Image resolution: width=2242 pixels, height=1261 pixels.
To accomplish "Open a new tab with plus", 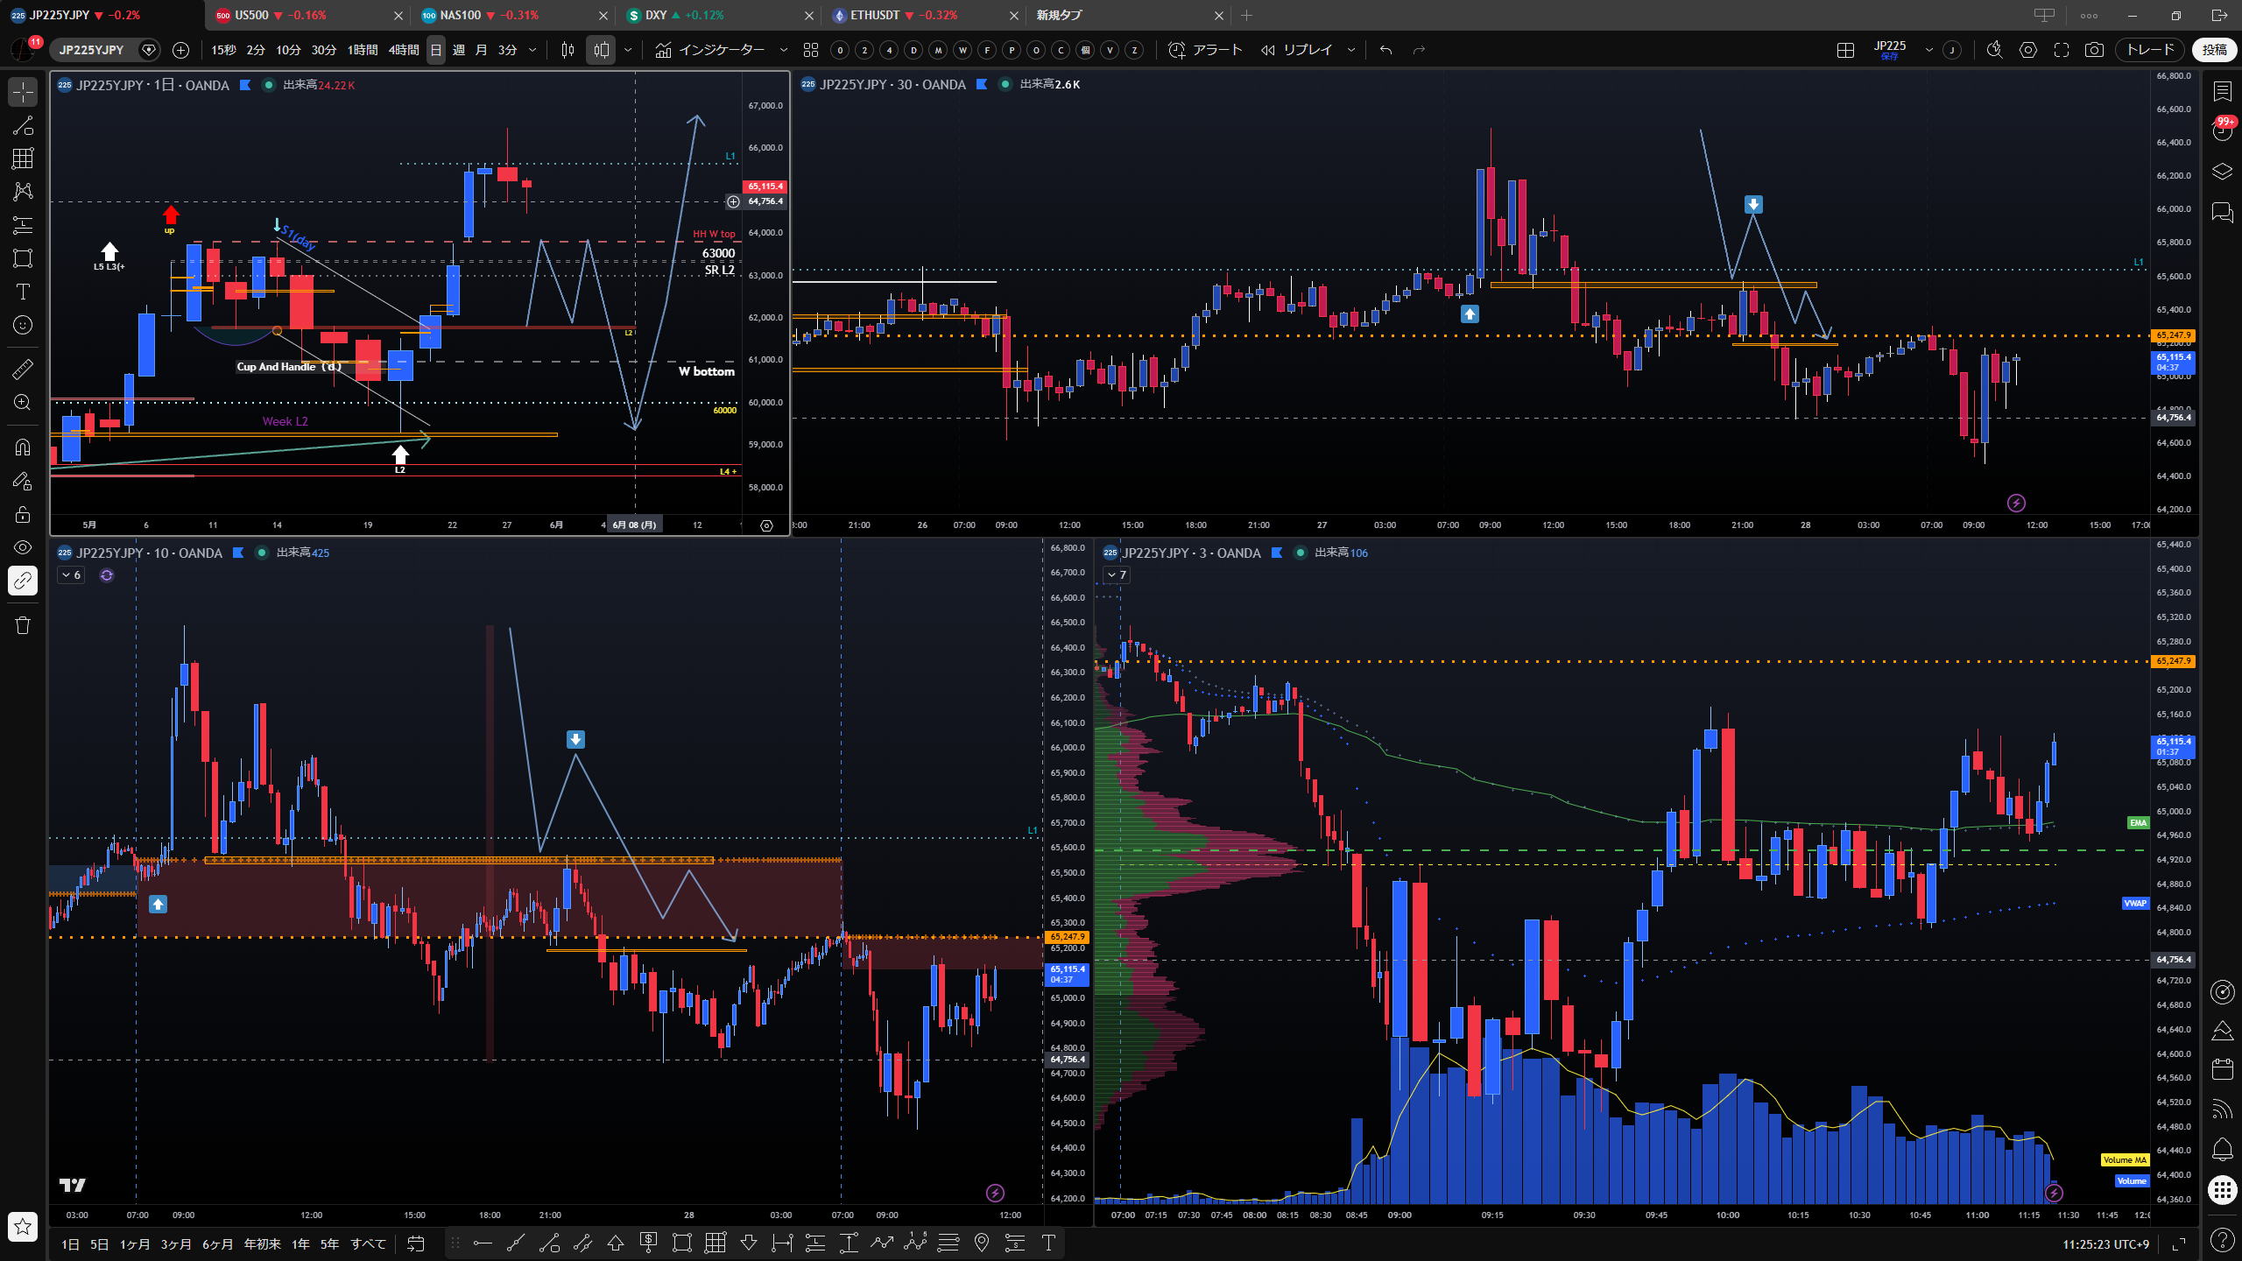I will coord(1247,15).
